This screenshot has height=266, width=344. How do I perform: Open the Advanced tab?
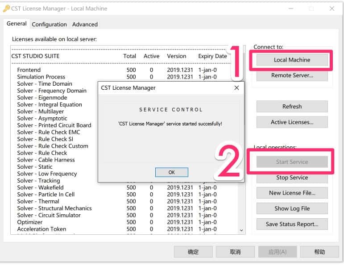pos(85,24)
